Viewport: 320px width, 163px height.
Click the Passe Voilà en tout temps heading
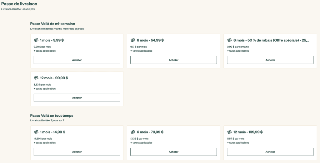pyautogui.click(x=52, y=115)
